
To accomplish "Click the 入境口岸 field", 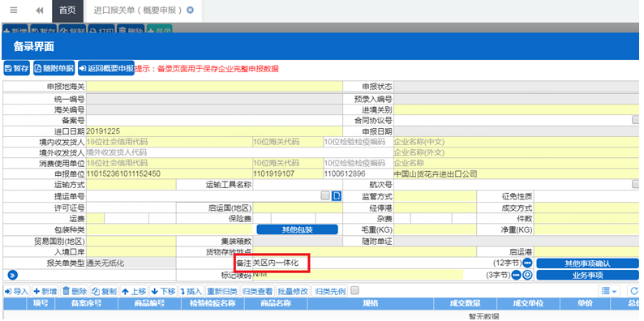I will (131, 251).
